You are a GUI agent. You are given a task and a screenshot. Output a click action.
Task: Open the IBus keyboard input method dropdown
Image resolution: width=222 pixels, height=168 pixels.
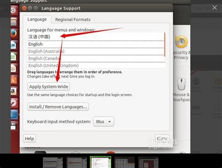(104, 121)
